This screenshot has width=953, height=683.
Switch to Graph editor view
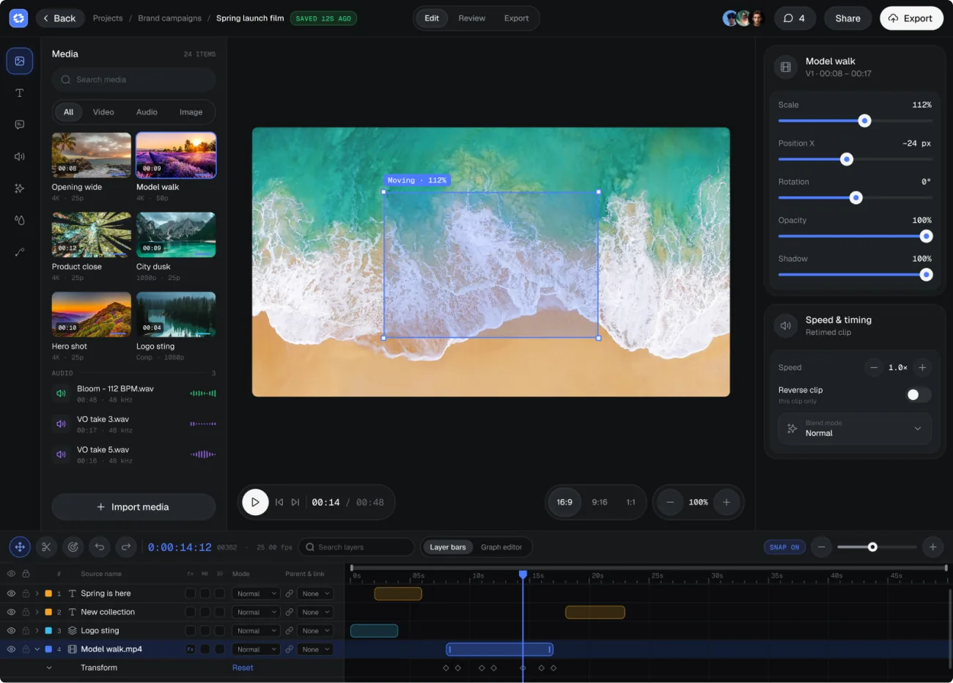coord(501,547)
